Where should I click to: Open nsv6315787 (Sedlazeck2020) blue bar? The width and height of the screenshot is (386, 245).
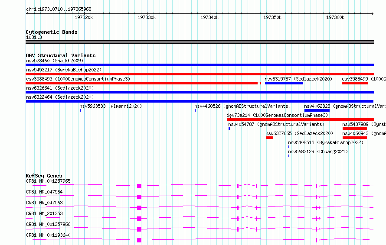click(284, 83)
